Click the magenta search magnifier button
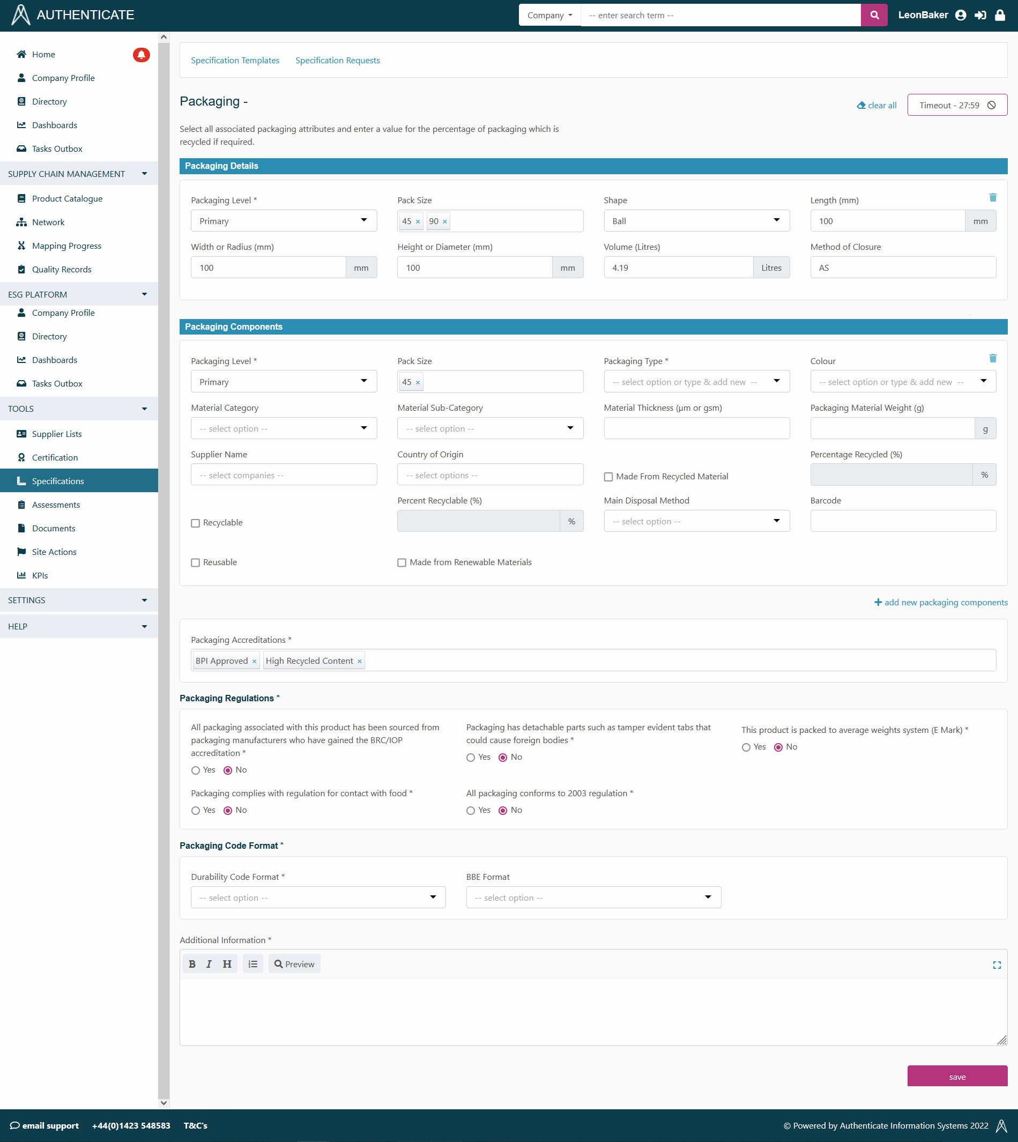 (x=874, y=15)
